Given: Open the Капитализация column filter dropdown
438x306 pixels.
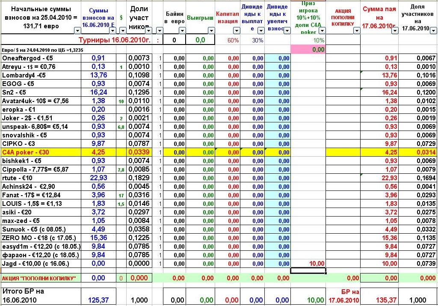Looking at the screenshot, I should 236,30.
